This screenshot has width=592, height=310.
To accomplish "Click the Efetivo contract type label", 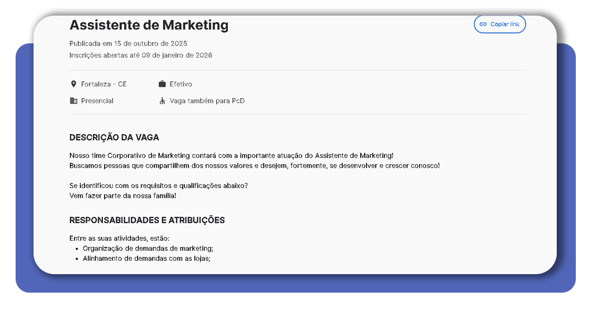I will 180,84.
